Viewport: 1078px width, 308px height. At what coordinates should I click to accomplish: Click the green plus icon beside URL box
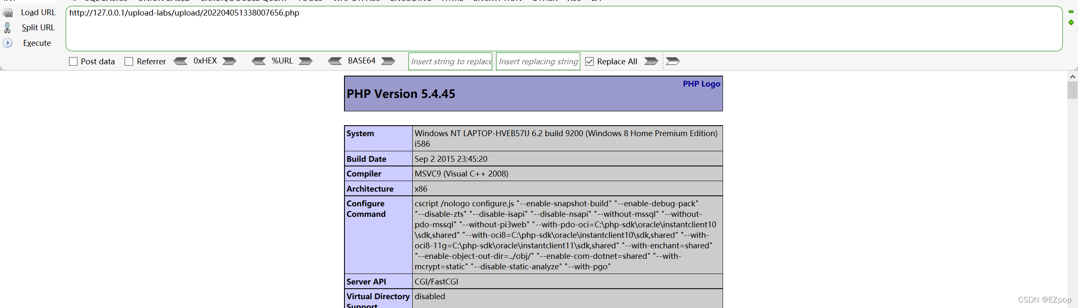tap(1071, 22)
